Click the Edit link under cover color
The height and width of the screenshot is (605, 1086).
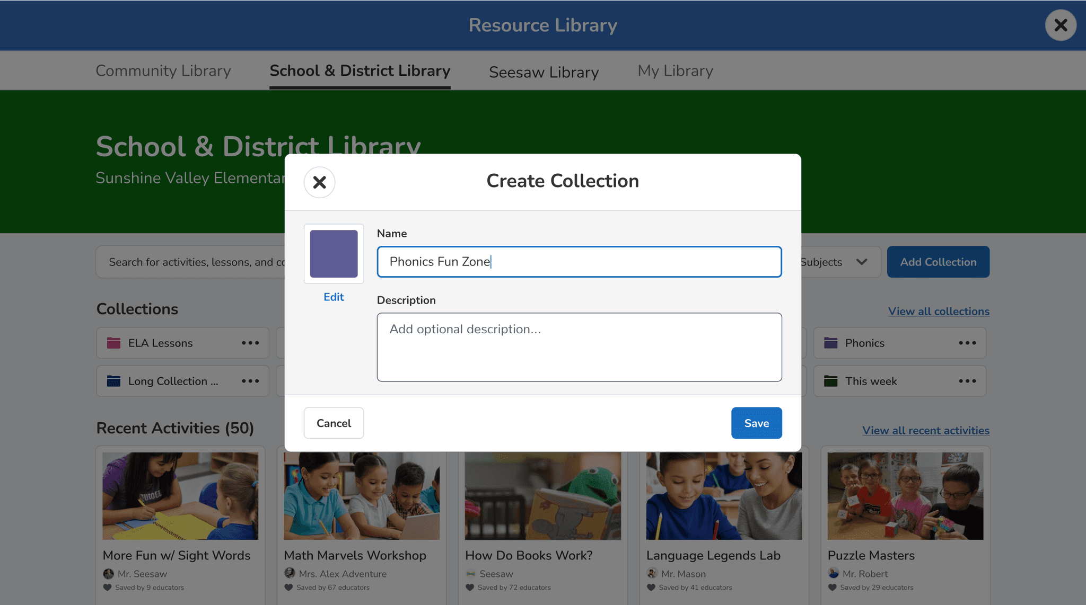pos(334,297)
